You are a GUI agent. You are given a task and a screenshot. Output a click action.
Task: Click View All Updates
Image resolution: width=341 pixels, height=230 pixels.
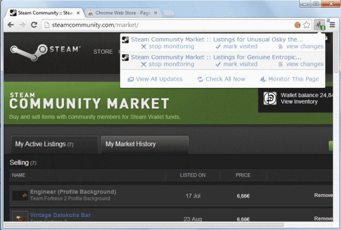pos(155,79)
